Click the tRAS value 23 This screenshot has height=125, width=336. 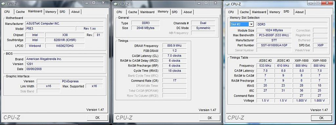(x=283, y=86)
